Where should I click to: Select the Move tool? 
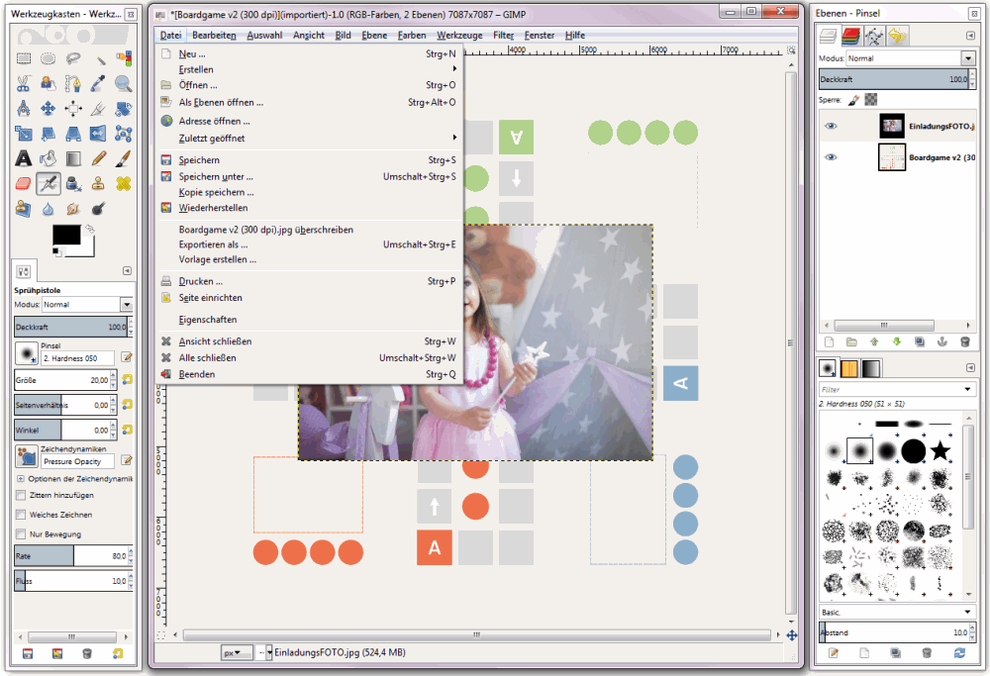pos(48,109)
